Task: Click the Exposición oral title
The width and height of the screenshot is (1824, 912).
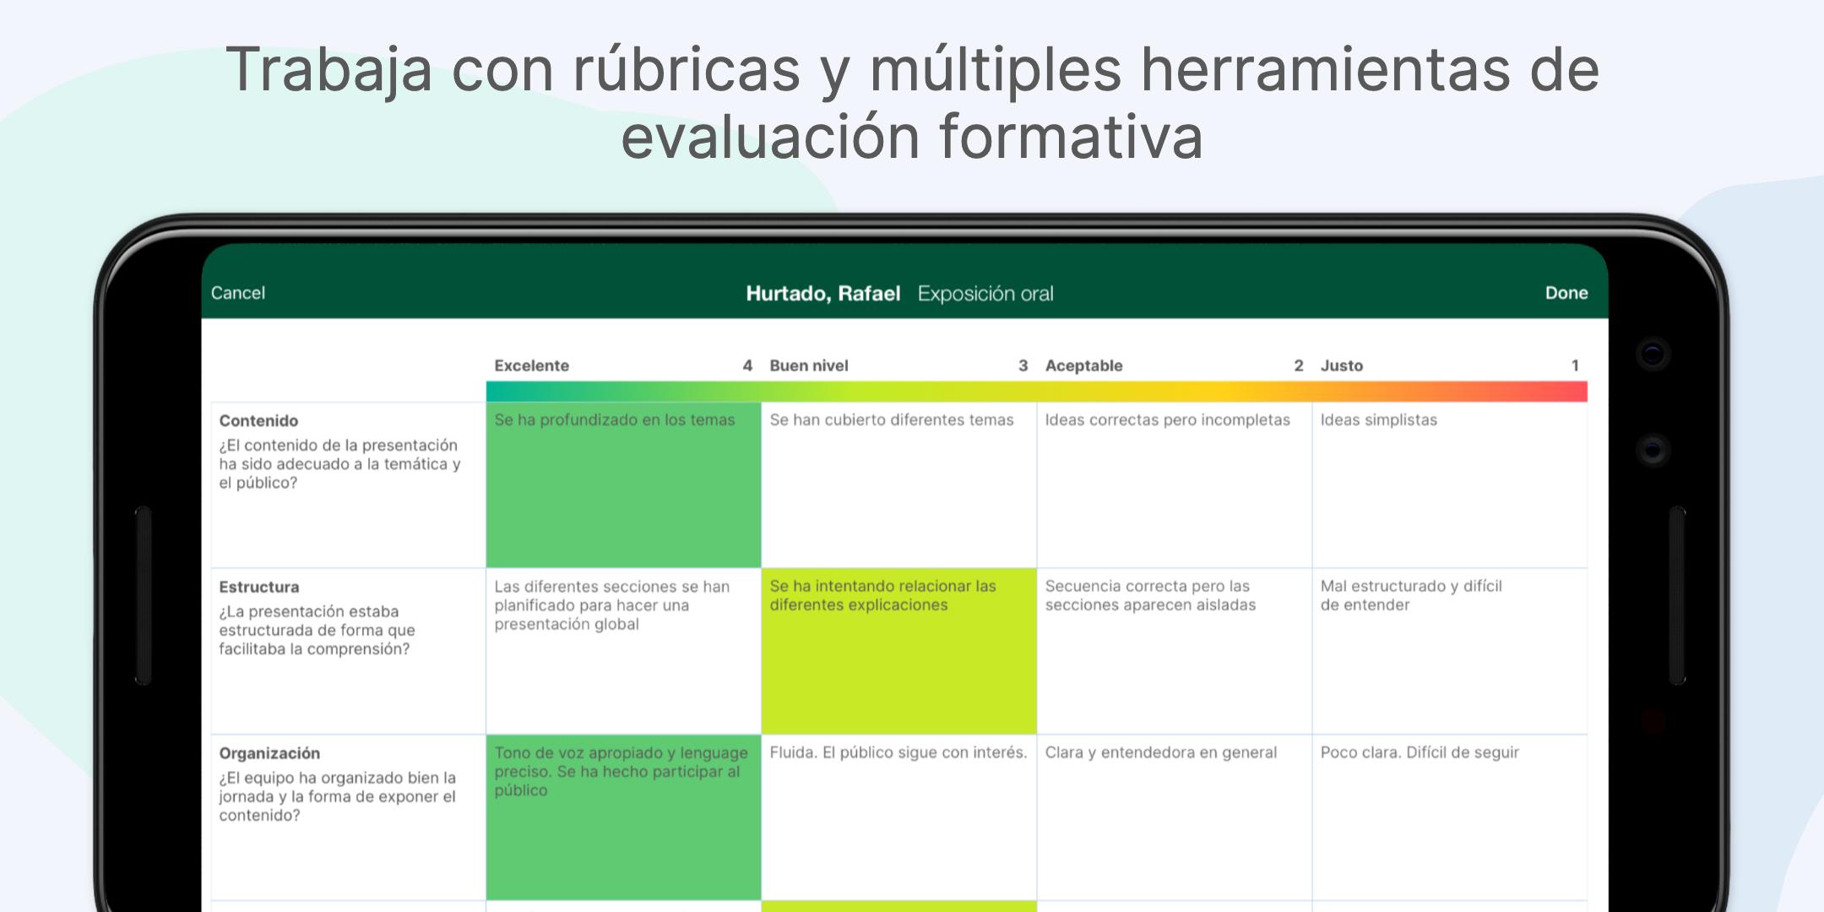Action: pyautogui.click(x=985, y=293)
